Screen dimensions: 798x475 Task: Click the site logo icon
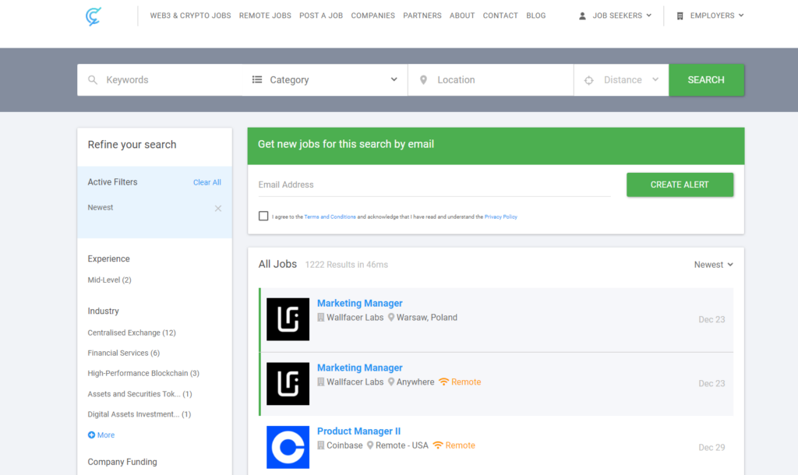tap(94, 16)
